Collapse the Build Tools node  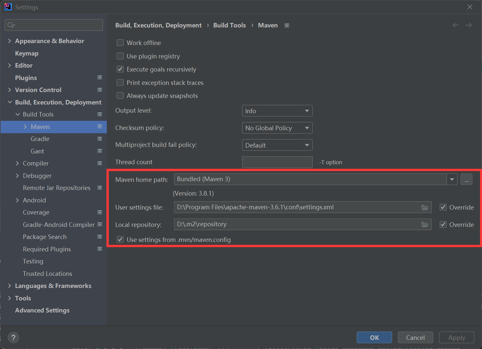pyautogui.click(x=17, y=114)
